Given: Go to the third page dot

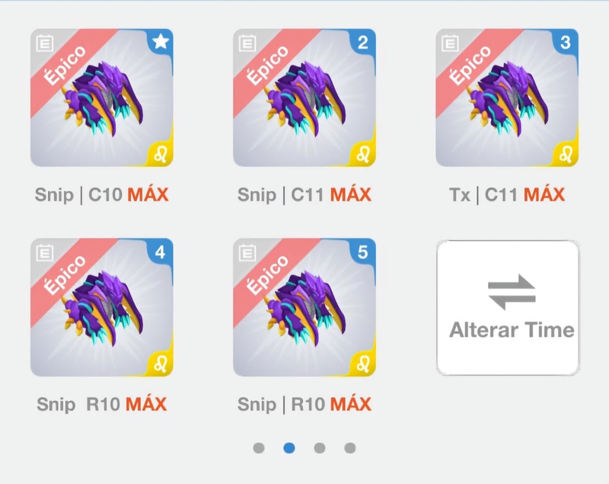Looking at the screenshot, I should coord(319,448).
